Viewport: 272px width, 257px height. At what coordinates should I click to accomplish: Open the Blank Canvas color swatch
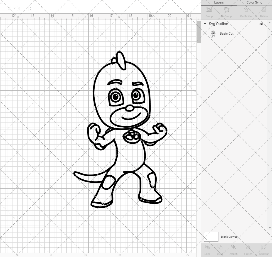coord(211,237)
